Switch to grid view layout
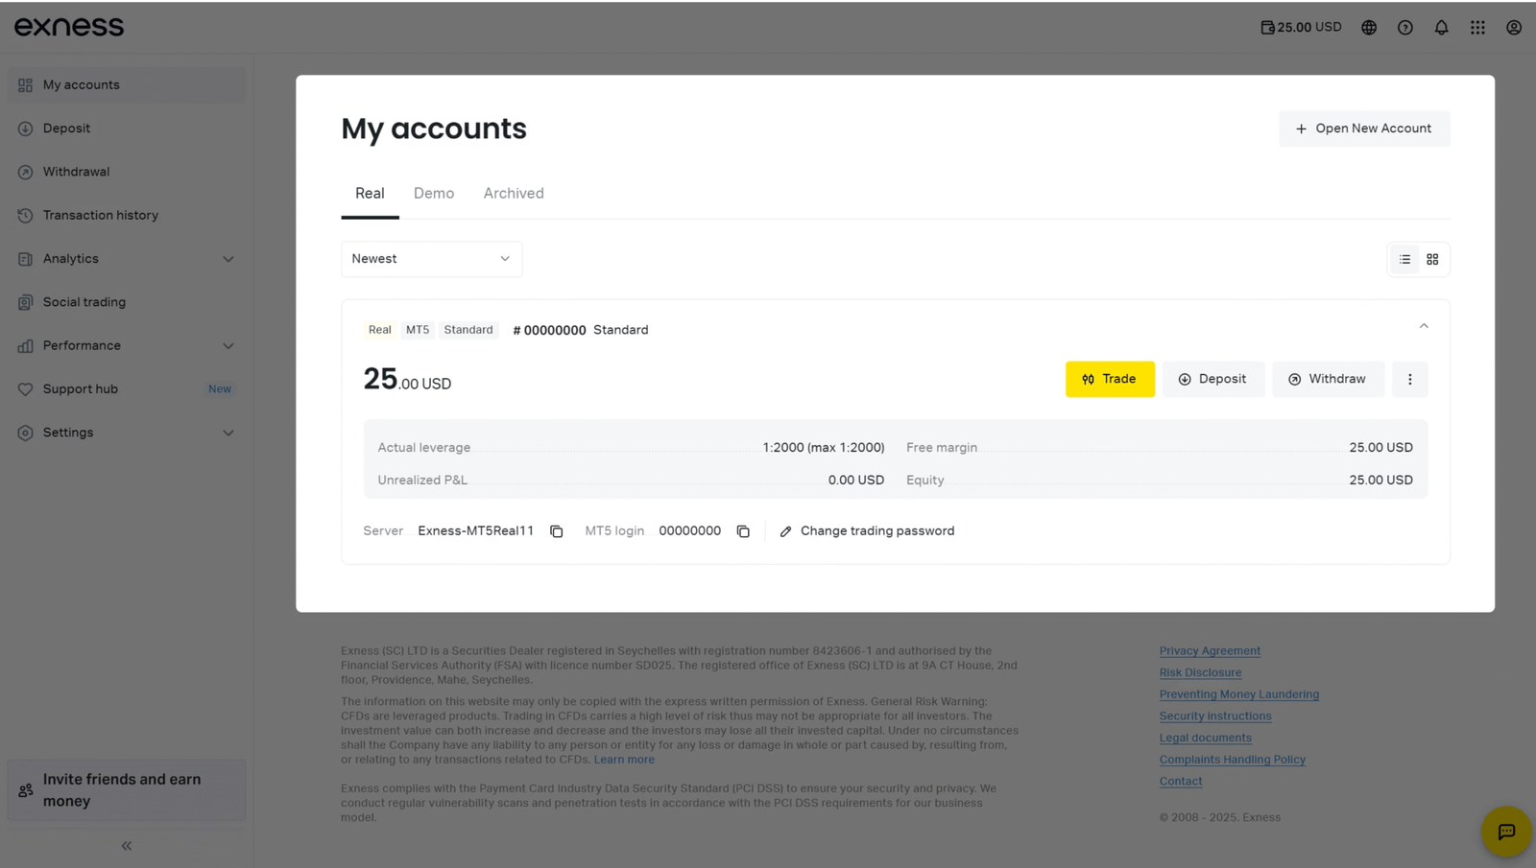This screenshot has width=1536, height=868. [x=1432, y=259]
